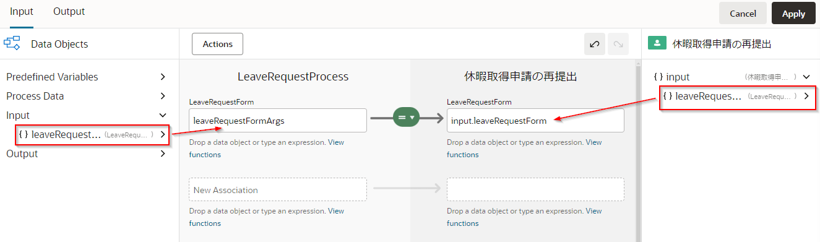
Task: Click the braces icon beside input
Action: click(x=658, y=77)
